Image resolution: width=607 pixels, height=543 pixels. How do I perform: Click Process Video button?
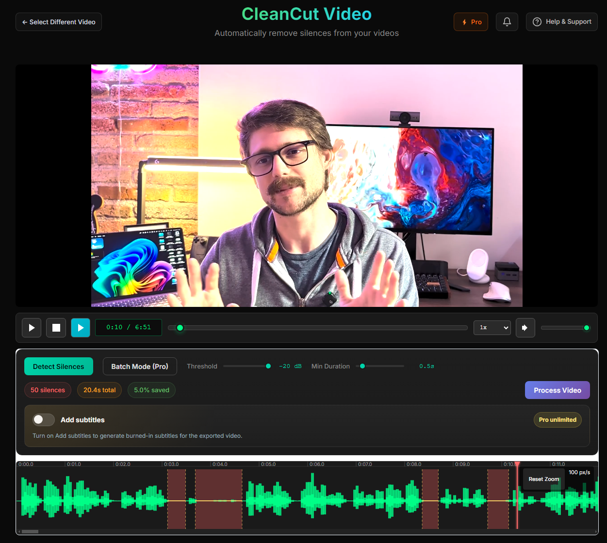coord(558,390)
